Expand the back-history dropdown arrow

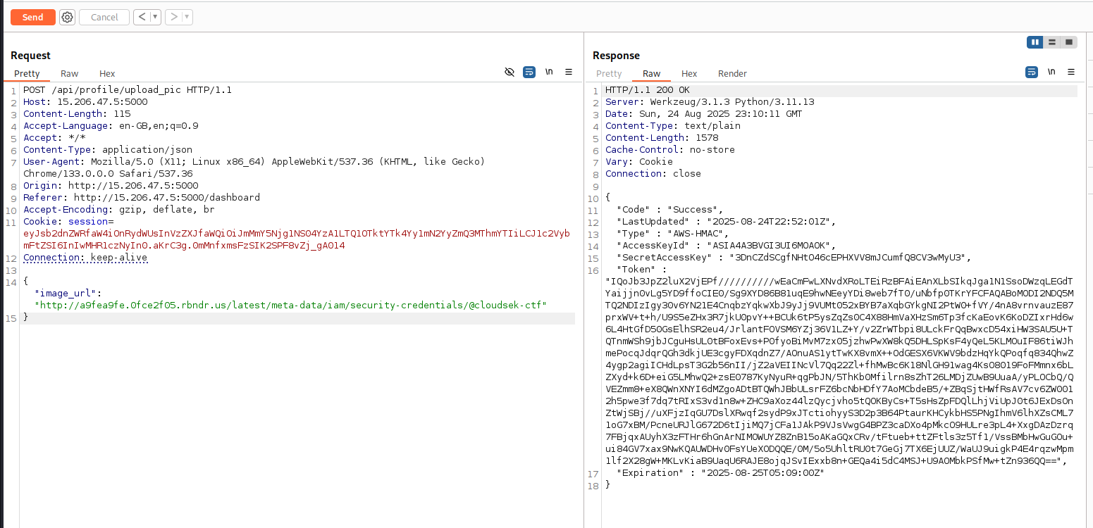(155, 17)
